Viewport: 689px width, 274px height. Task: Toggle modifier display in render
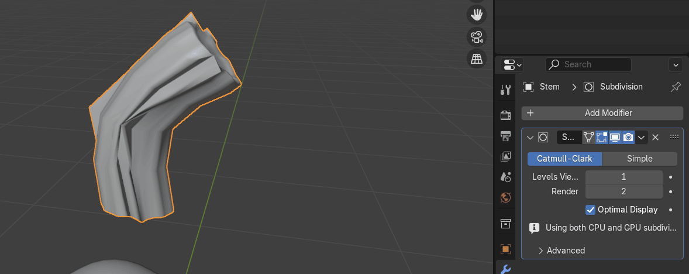click(x=628, y=137)
